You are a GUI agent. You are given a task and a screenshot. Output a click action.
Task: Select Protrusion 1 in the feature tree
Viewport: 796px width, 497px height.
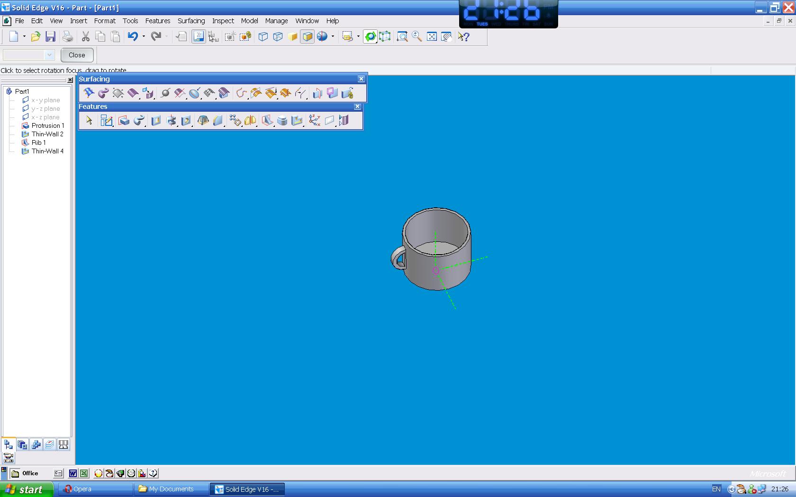coord(43,125)
